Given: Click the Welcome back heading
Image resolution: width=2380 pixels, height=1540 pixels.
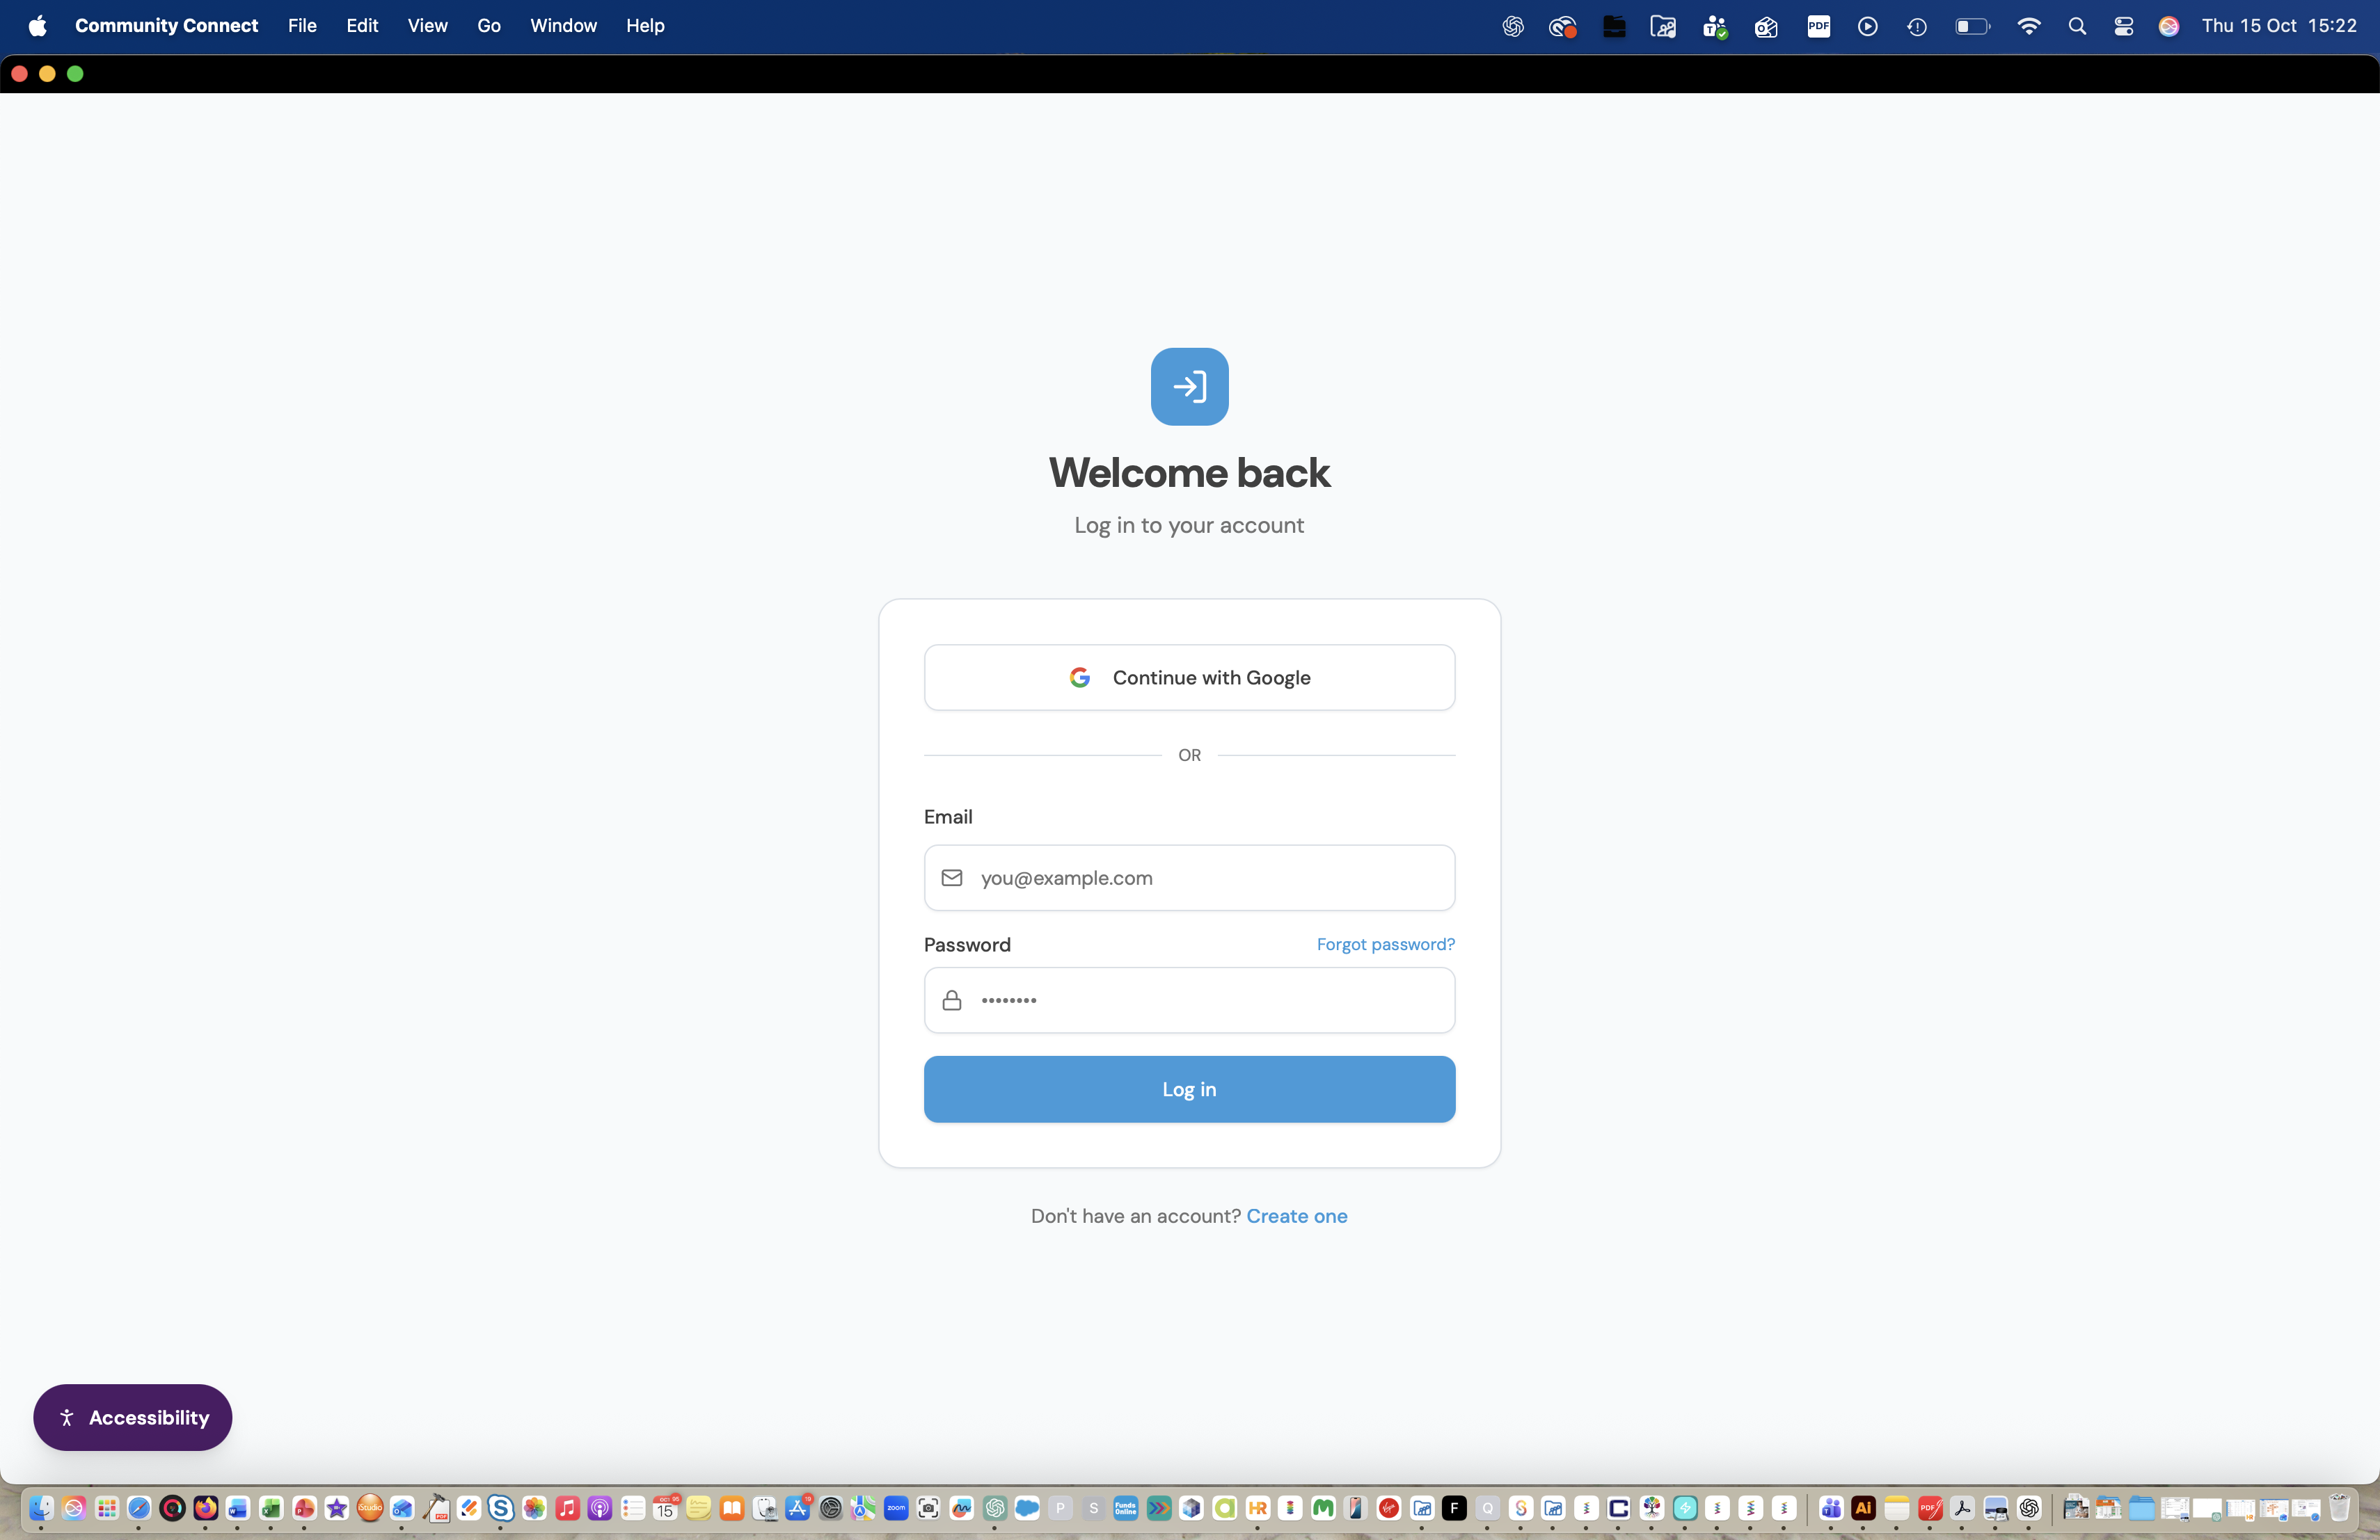Looking at the screenshot, I should coord(1189,473).
